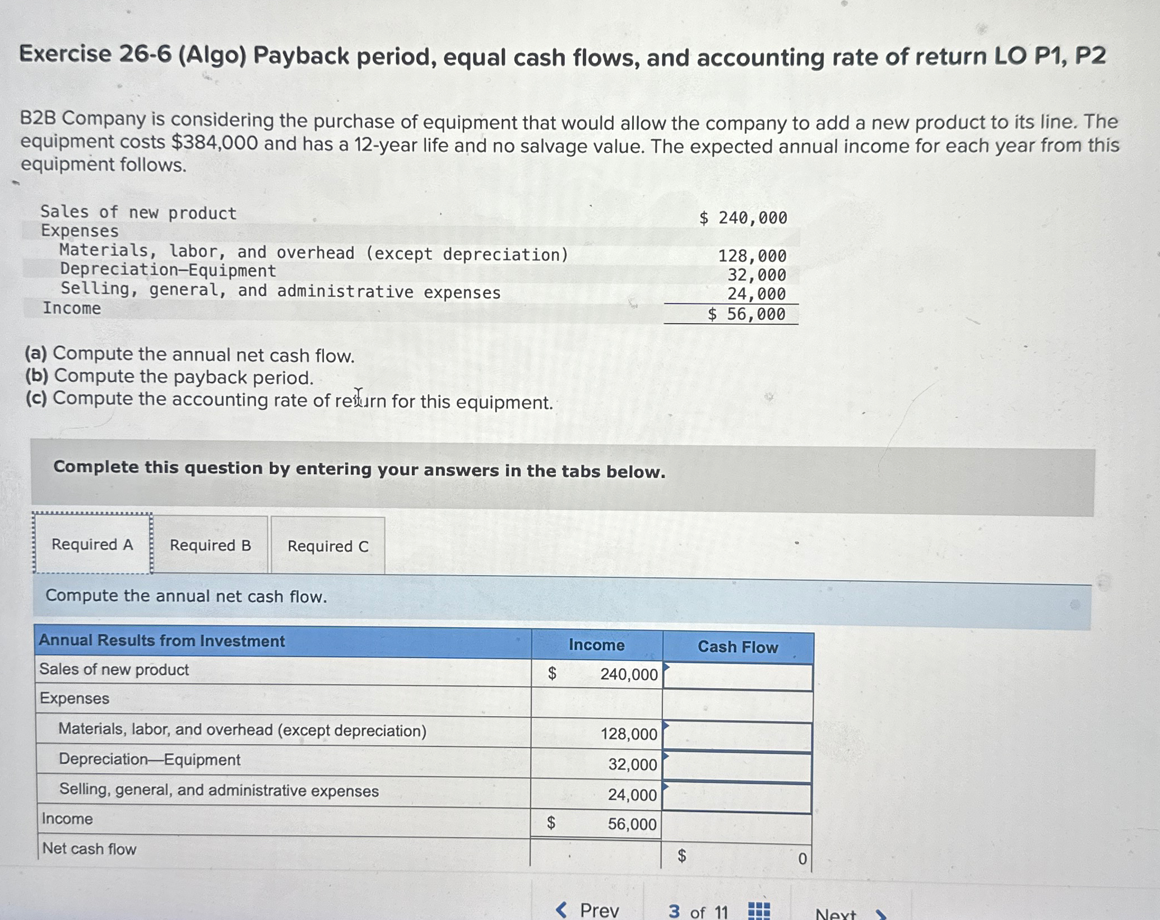Select the Required A tab
This screenshot has height=920, width=1160.
point(93,545)
